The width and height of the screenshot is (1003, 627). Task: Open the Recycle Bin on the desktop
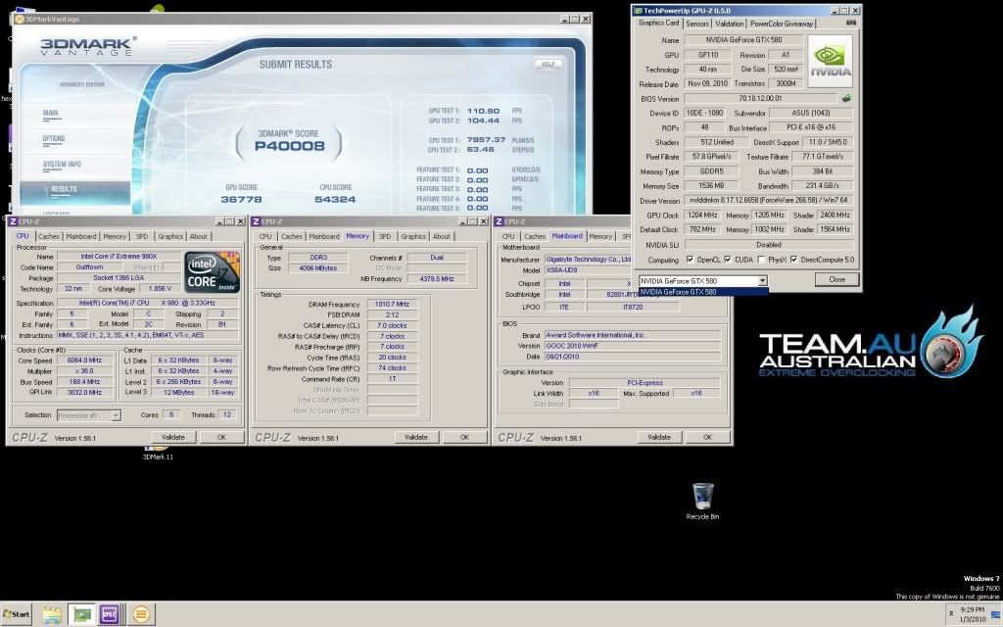pos(702,497)
